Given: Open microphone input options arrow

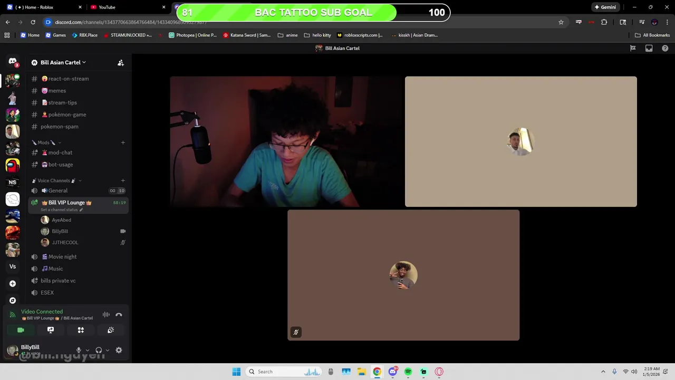Looking at the screenshot, I should 88,350.
